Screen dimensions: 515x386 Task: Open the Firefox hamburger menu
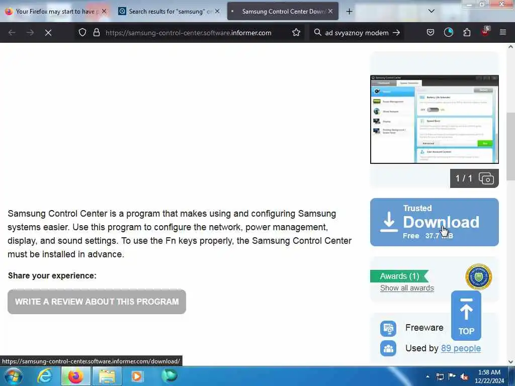click(503, 32)
